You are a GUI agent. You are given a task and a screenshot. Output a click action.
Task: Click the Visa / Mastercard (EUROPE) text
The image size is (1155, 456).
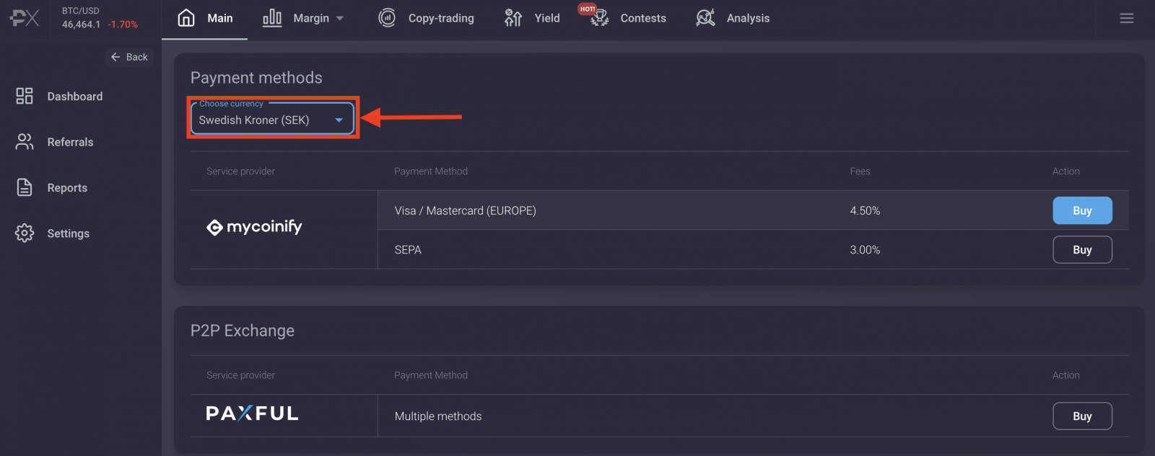click(x=465, y=210)
